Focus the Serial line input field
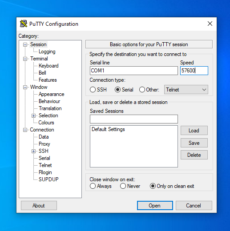The width and height of the screenshot is (230, 231). (x=134, y=71)
